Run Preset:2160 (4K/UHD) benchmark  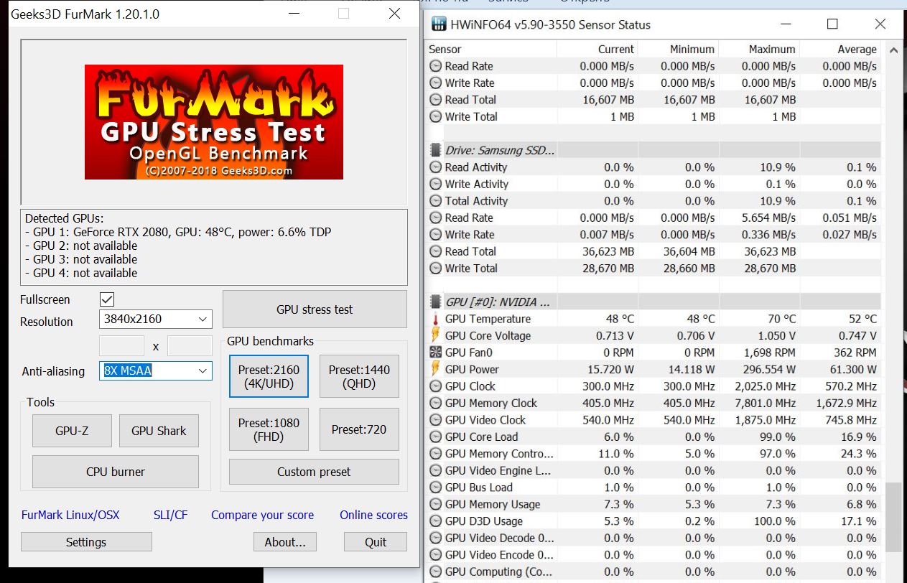[x=269, y=376]
